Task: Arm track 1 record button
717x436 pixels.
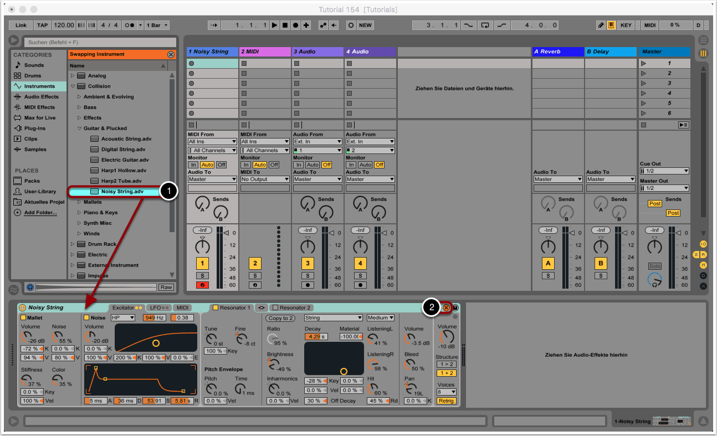Action: pos(202,285)
